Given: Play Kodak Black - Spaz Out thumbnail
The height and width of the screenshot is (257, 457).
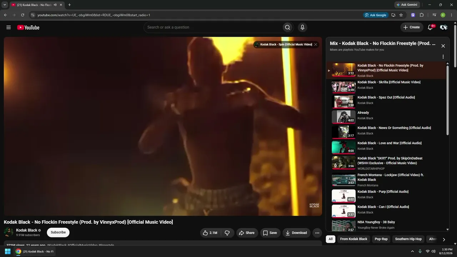Looking at the screenshot, I should coord(343,102).
